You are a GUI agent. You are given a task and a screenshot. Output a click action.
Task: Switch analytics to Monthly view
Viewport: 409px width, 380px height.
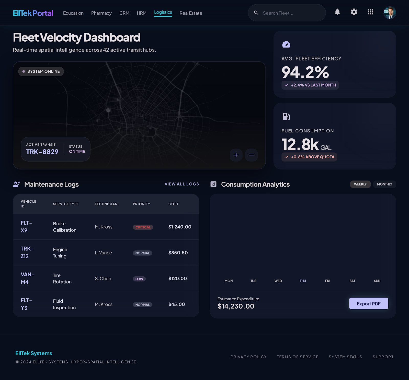tap(384, 184)
